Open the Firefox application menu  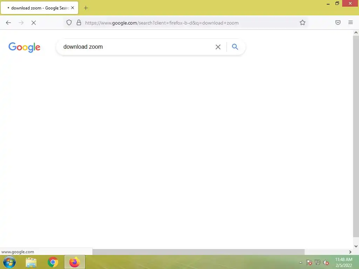tap(351, 22)
